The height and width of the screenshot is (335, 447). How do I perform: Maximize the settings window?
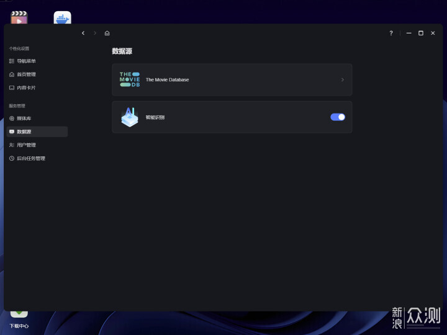tap(421, 33)
